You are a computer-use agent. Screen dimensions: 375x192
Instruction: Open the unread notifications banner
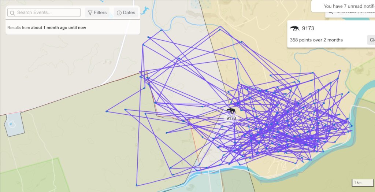(343, 6)
